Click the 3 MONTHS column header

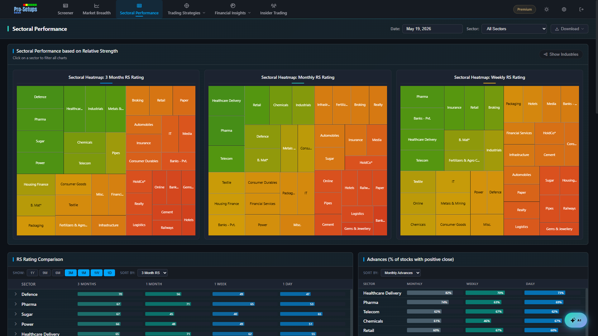[x=87, y=284]
